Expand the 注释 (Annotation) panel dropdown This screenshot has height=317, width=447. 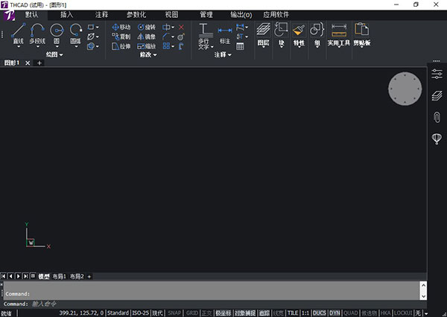(x=223, y=54)
